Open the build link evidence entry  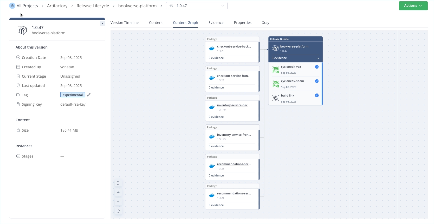tap(295, 98)
